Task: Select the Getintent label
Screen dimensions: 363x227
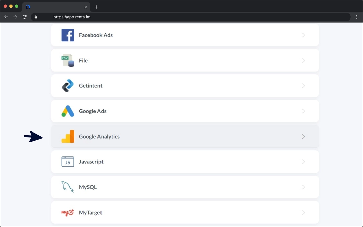Action: coord(90,86)
